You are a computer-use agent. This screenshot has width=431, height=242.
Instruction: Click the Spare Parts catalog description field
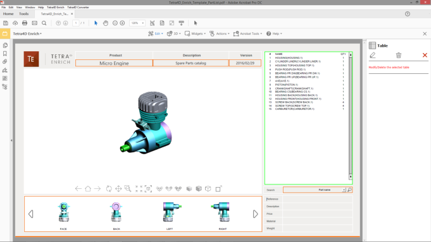tap(191, 63)
